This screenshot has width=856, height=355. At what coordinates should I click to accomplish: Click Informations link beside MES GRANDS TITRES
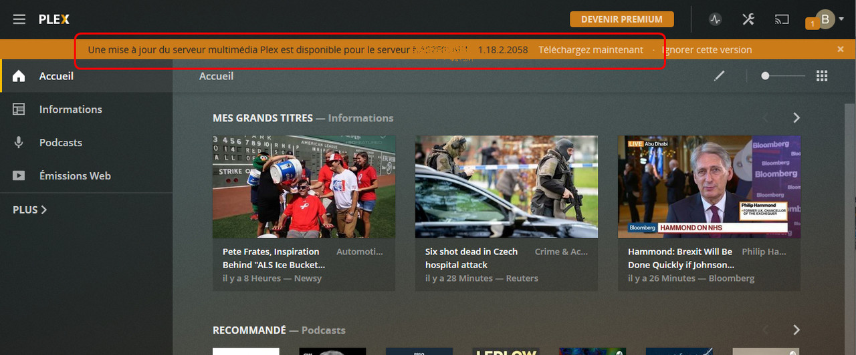(x=360, y=118)
